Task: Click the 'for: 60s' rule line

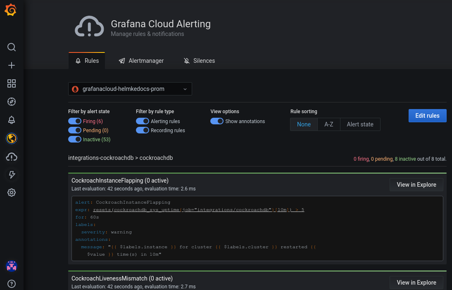Action: 87,217
